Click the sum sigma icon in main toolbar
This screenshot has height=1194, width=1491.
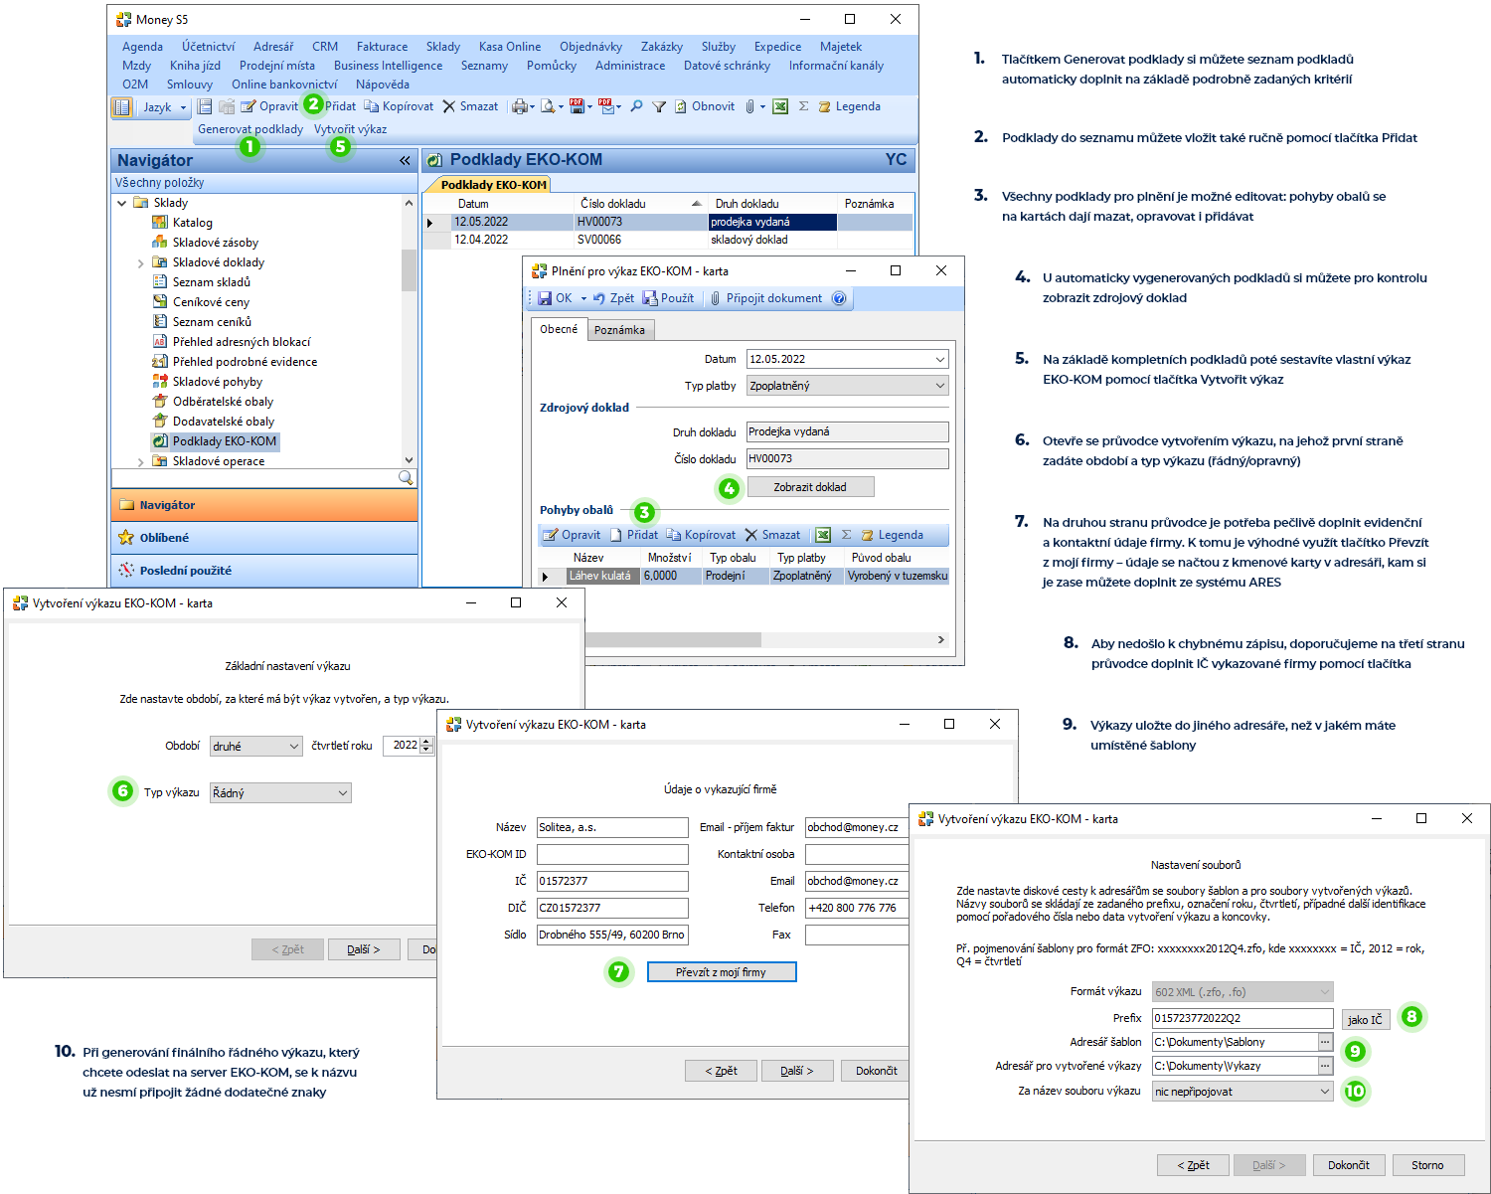coord(803,106)
